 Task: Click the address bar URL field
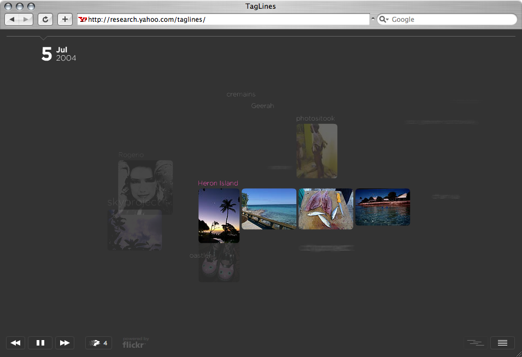224,20
